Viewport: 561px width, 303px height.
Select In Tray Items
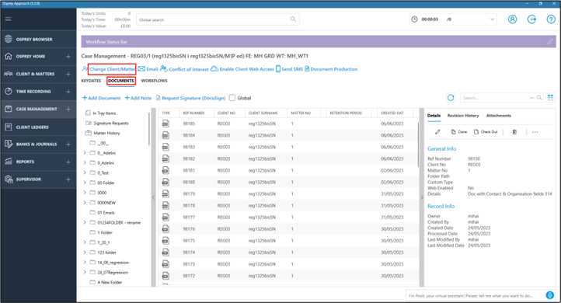(x=104, y=113)
